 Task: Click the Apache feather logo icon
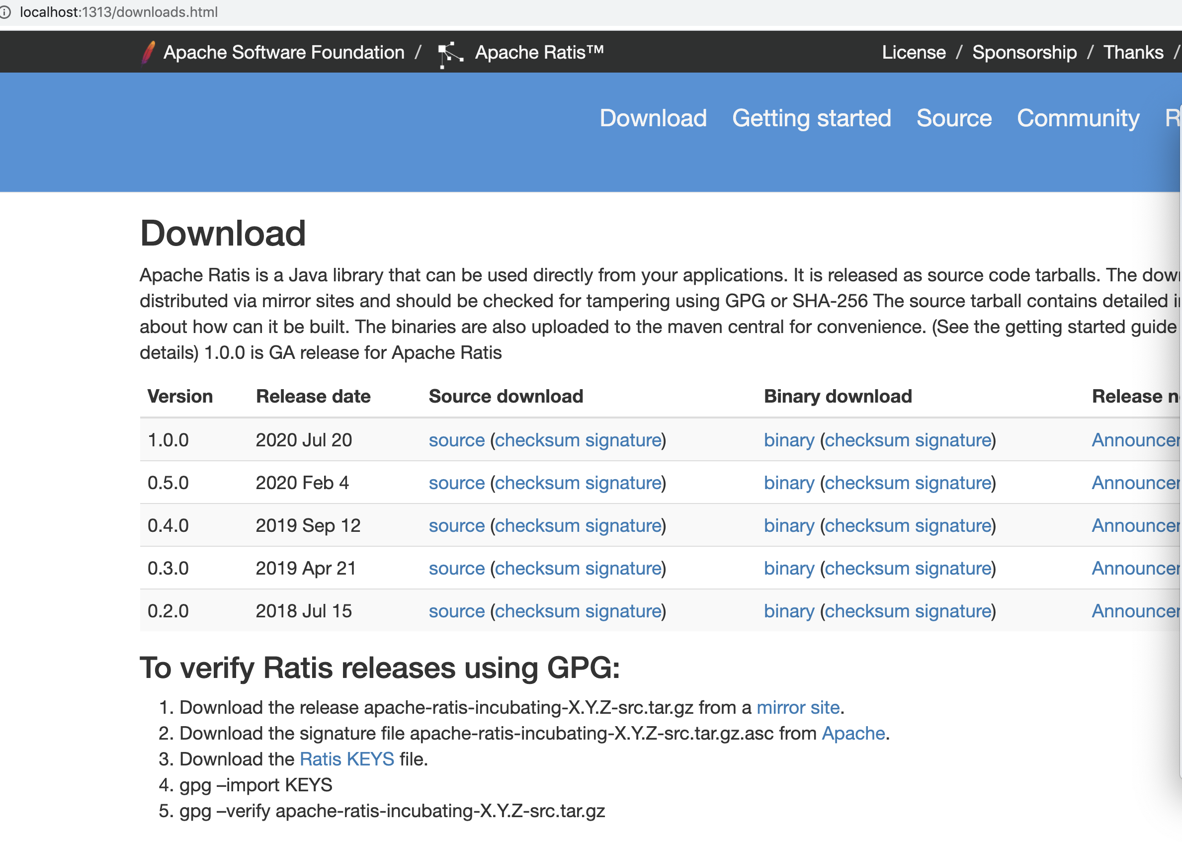(148, 52)
